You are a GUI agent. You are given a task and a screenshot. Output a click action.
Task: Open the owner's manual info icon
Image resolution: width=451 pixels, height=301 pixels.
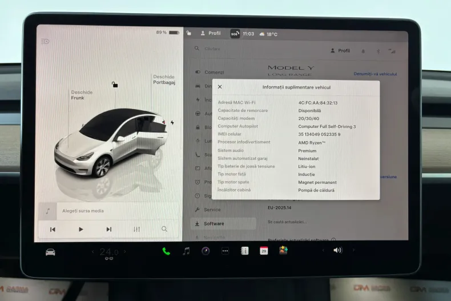pyautogui.click(x=244, y=251)
